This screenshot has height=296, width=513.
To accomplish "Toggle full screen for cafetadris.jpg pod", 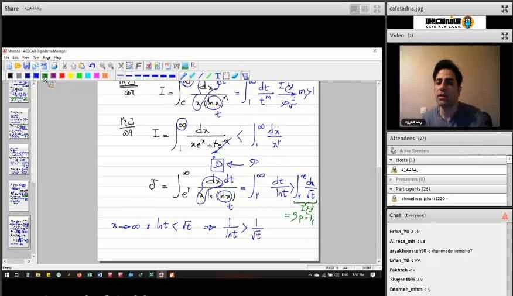I will (504, 9).
